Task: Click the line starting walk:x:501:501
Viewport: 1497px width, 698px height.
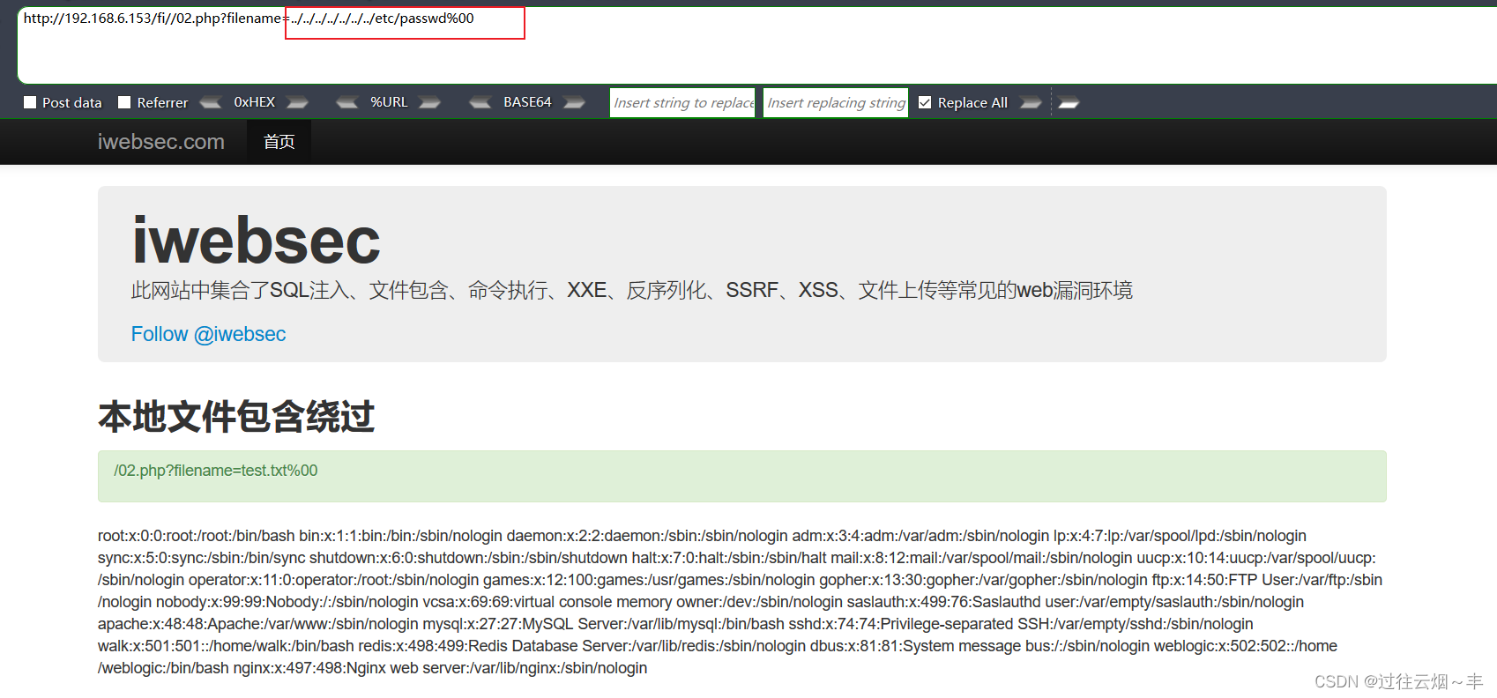Action: coord(718,646)
